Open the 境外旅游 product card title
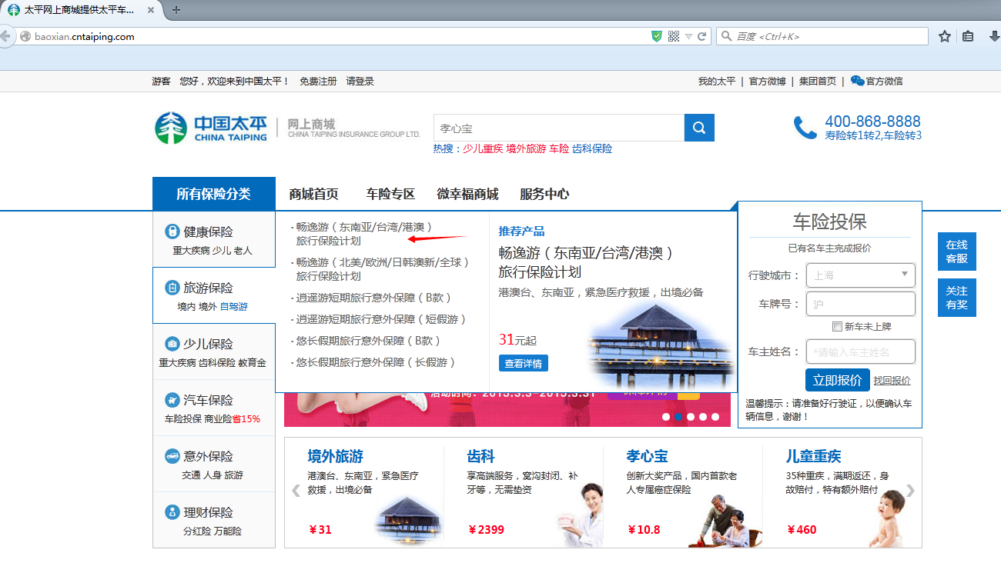This screenshot has height=563, width=1001. point(336,456)
